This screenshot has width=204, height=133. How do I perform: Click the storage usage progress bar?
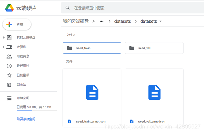pyautogui.click(x=37, y=111)
